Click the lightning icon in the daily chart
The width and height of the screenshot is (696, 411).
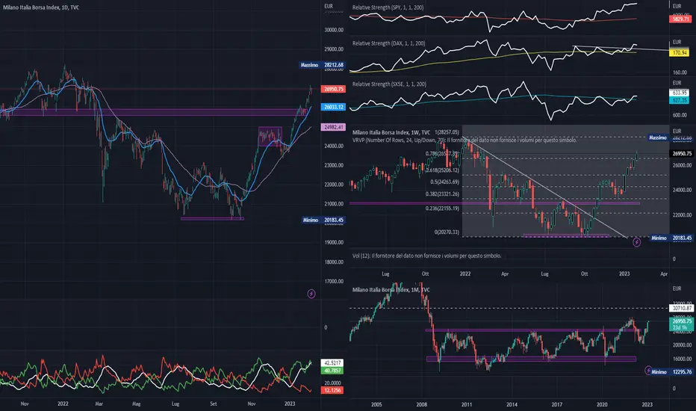click(311, 294)
